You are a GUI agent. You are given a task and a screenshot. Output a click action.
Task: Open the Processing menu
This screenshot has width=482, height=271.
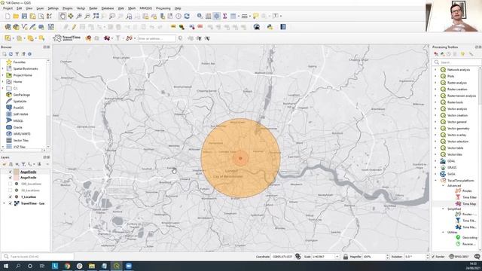163,8
